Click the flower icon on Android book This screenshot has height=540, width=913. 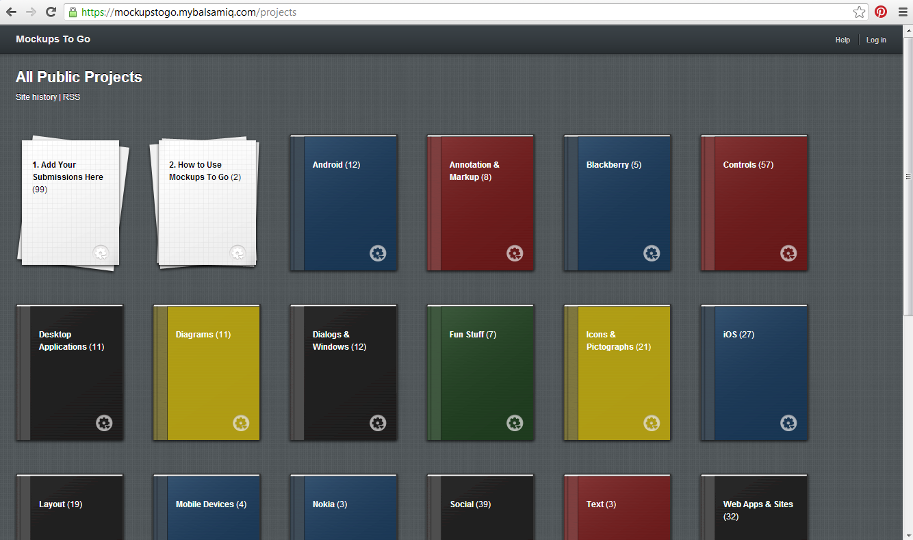378,253
